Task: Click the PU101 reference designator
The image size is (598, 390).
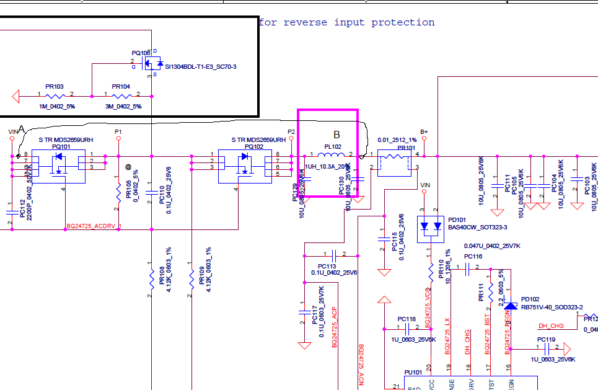Action: (413, 372)
